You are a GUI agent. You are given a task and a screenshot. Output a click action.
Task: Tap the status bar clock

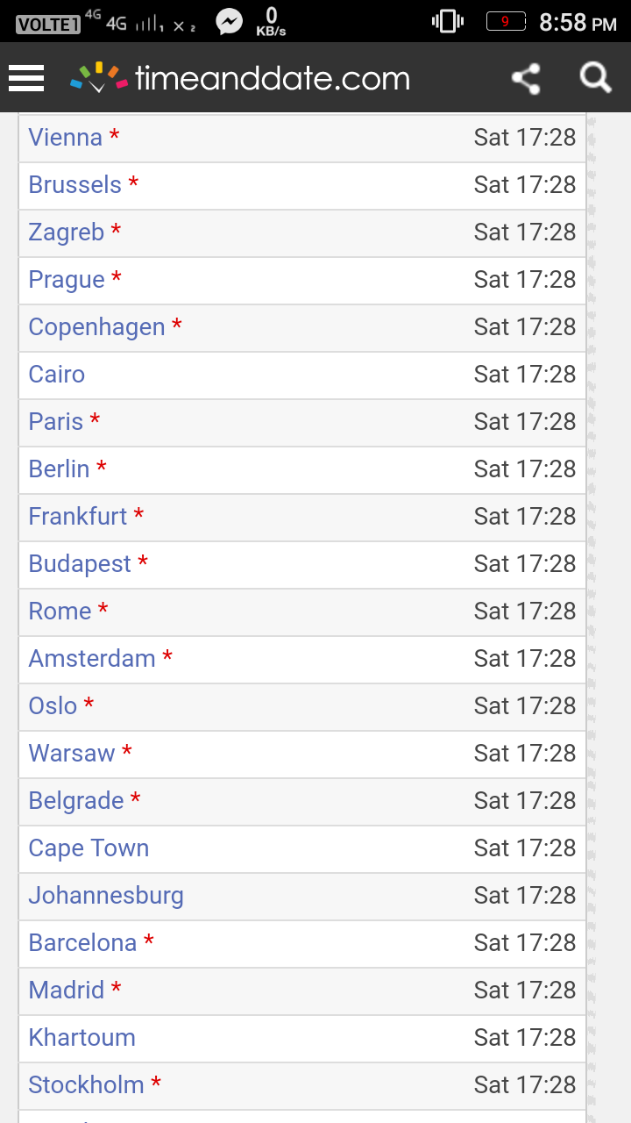click(578, 22)
